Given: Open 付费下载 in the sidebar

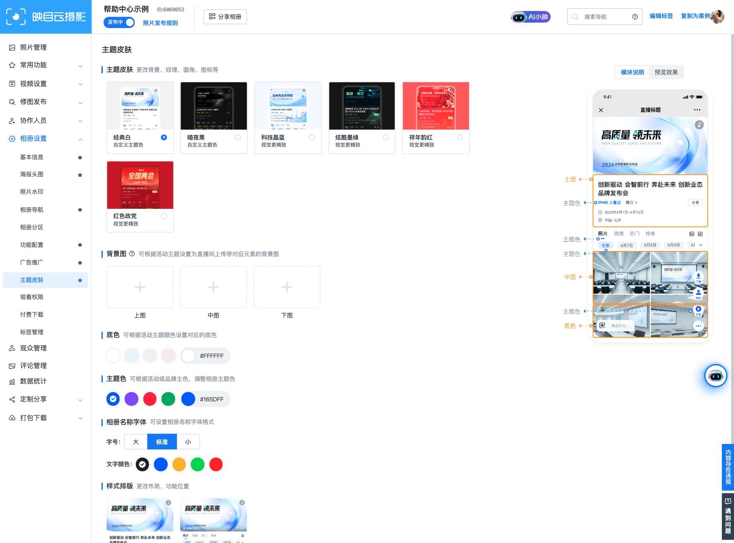Looking at the screenshot, I should point(32,315).
